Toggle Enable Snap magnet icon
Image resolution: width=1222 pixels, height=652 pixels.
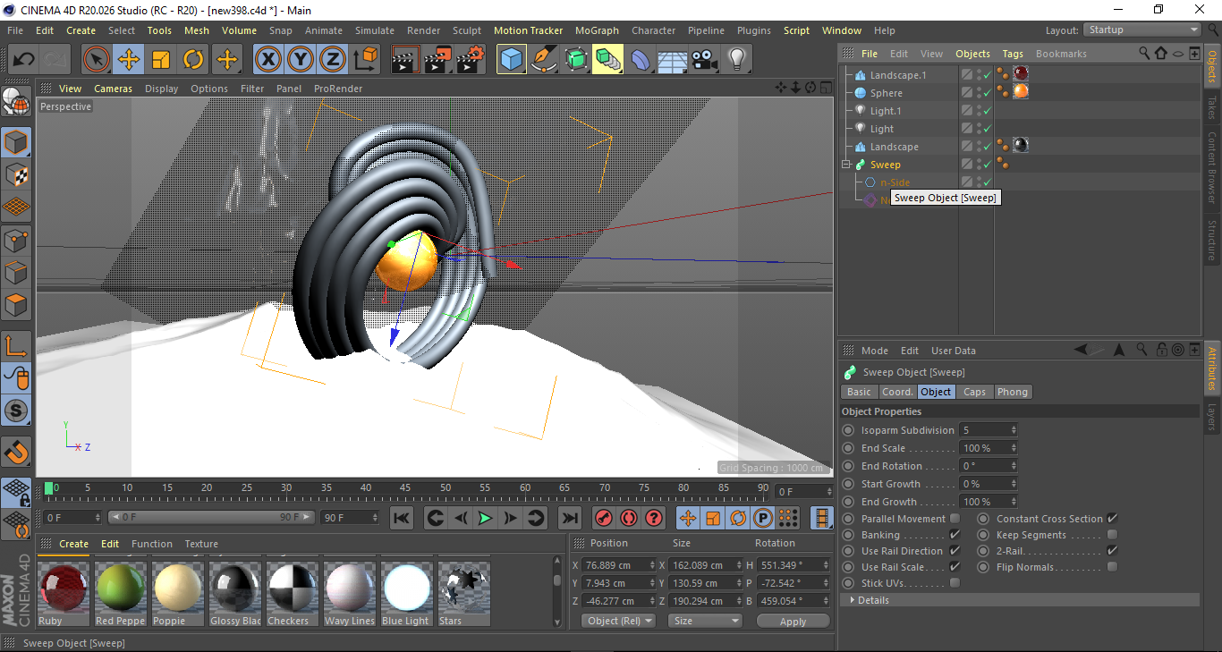coord(16,453)
